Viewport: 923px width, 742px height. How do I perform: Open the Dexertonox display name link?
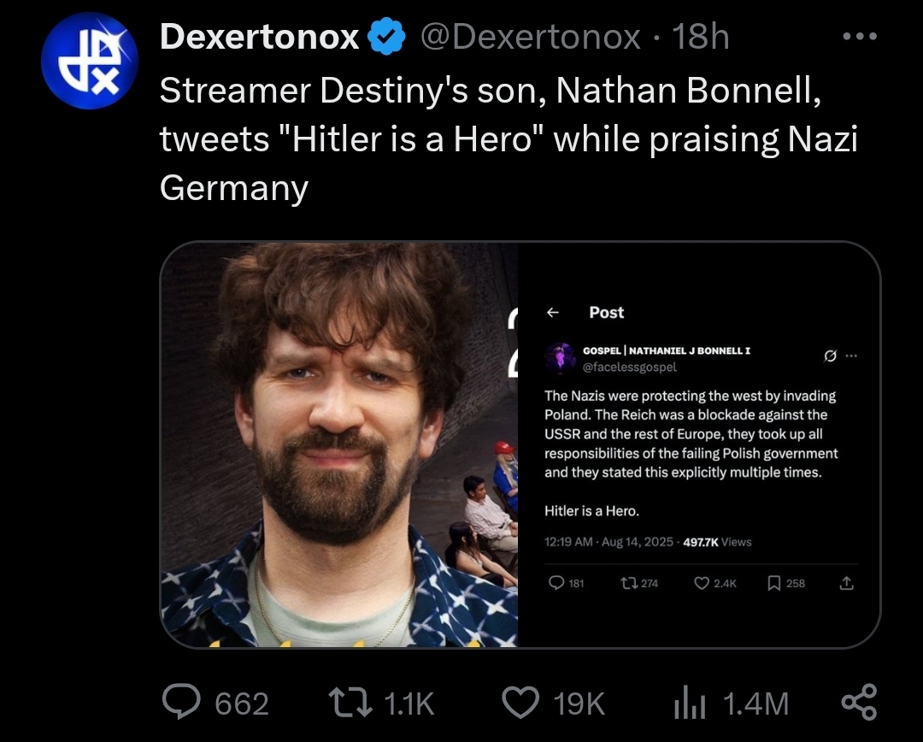tap(259, 37)
